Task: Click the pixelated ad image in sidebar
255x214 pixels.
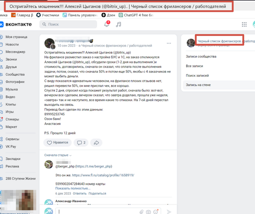Action: (18, 200)
